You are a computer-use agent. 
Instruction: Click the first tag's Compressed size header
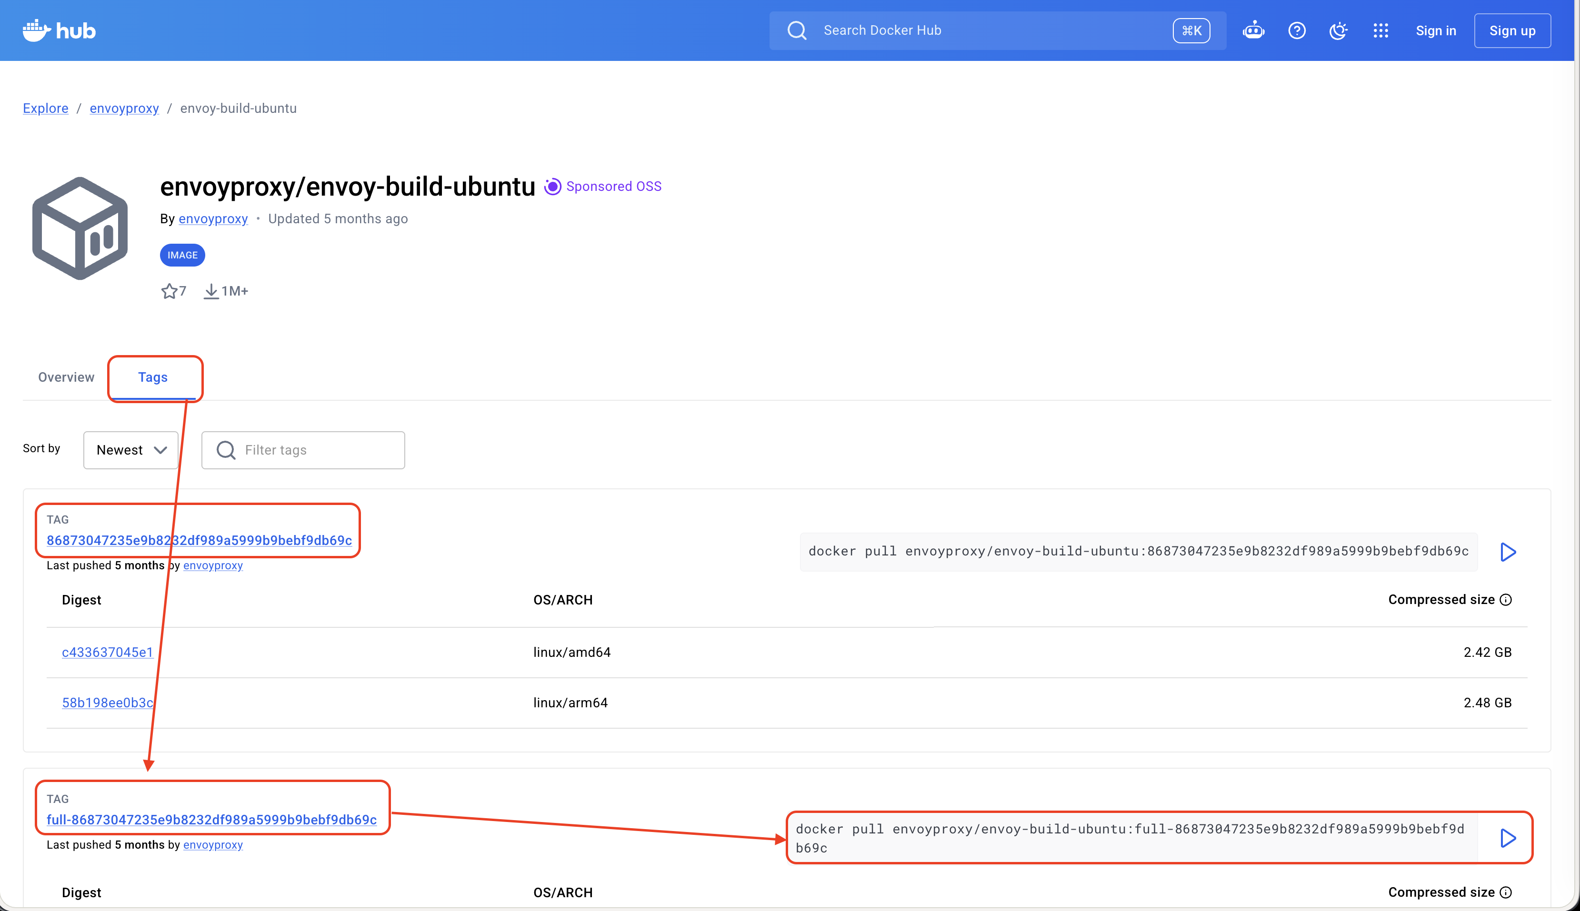tap(1441, 599)
